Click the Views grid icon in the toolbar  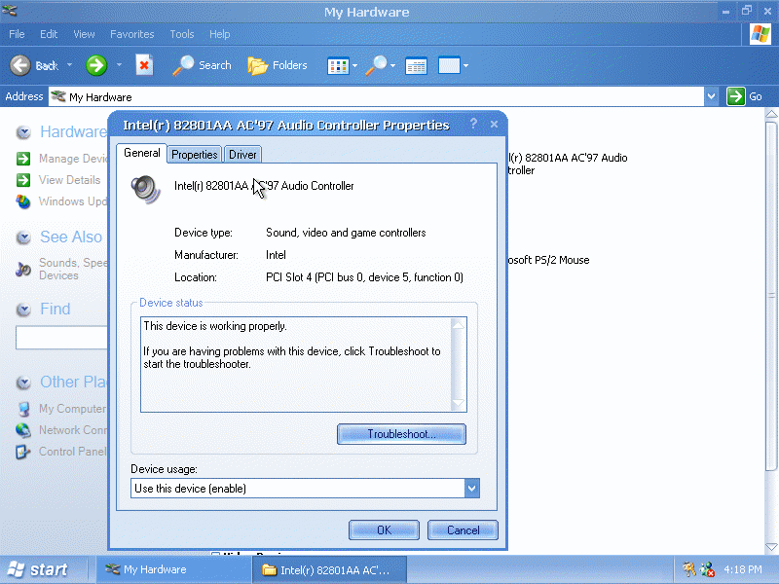pyautogui.click(x=338, y=65)
